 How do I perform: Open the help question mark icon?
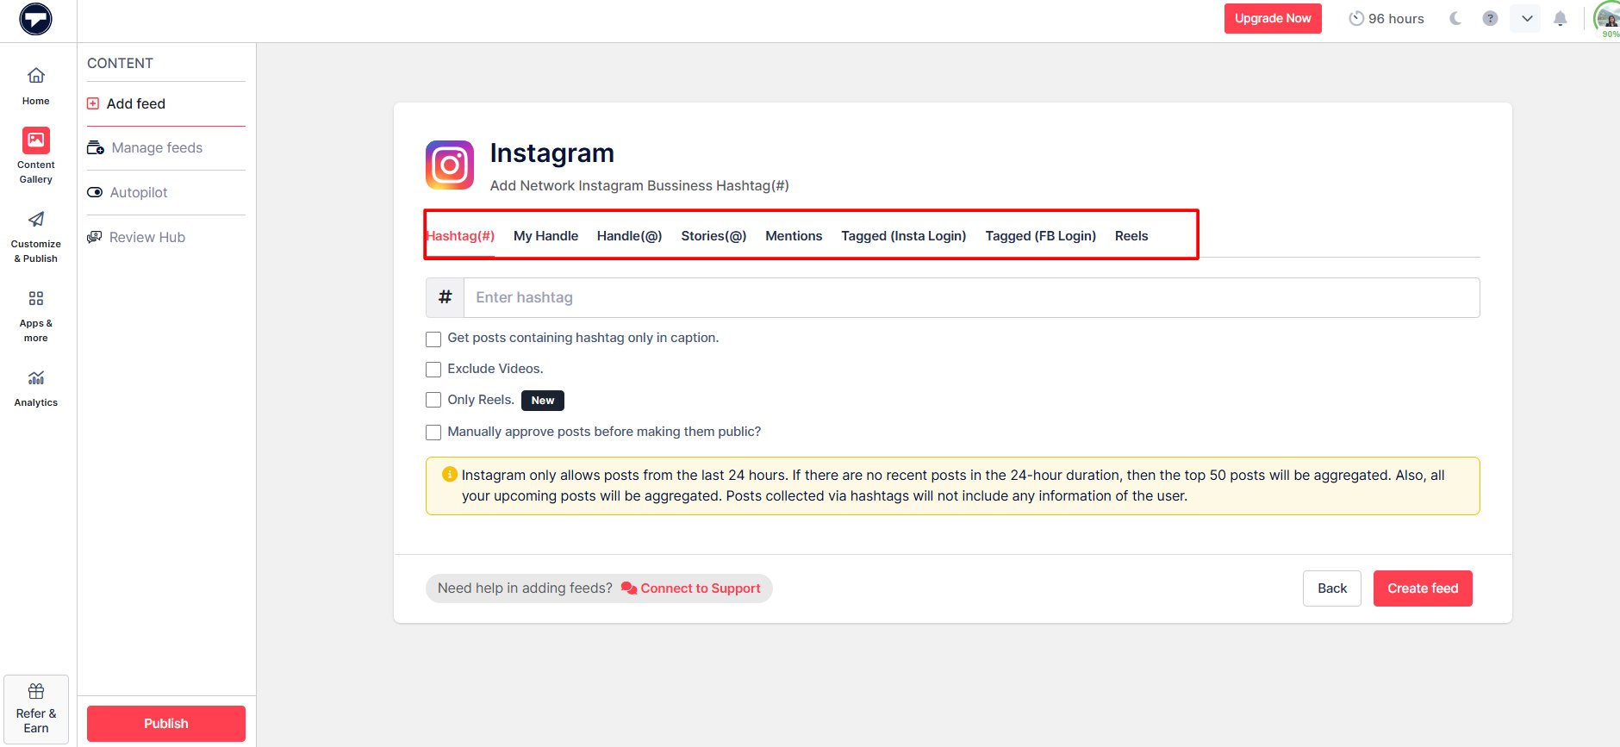(1490, 18)
